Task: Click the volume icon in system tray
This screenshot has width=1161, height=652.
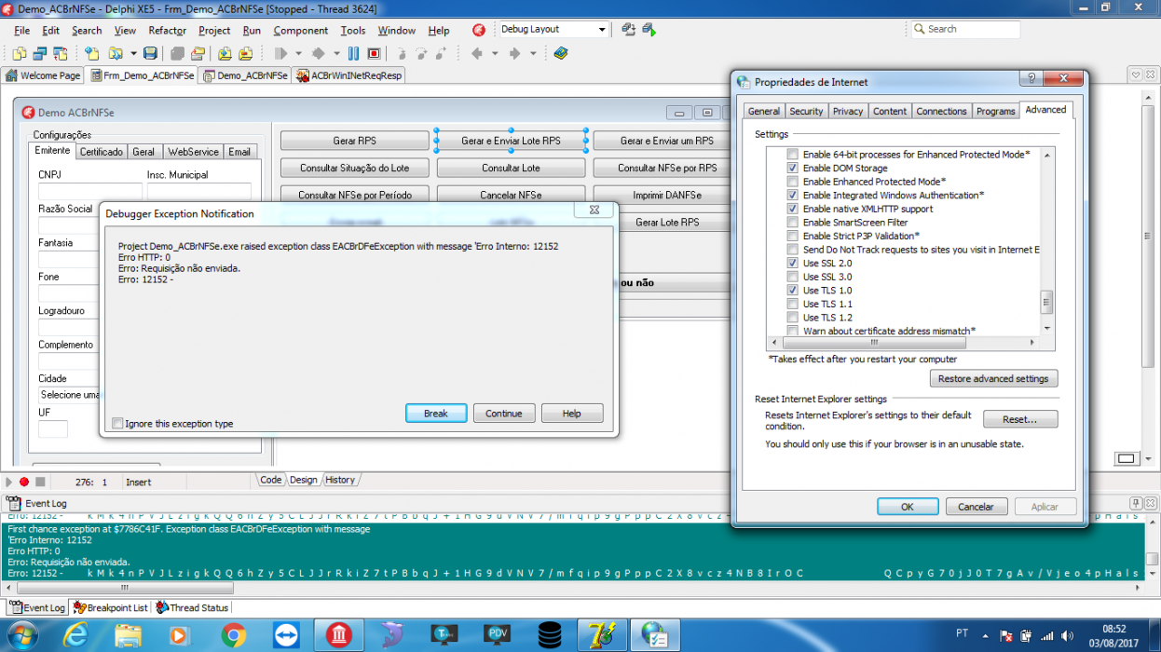Action: pos(1067,637)
